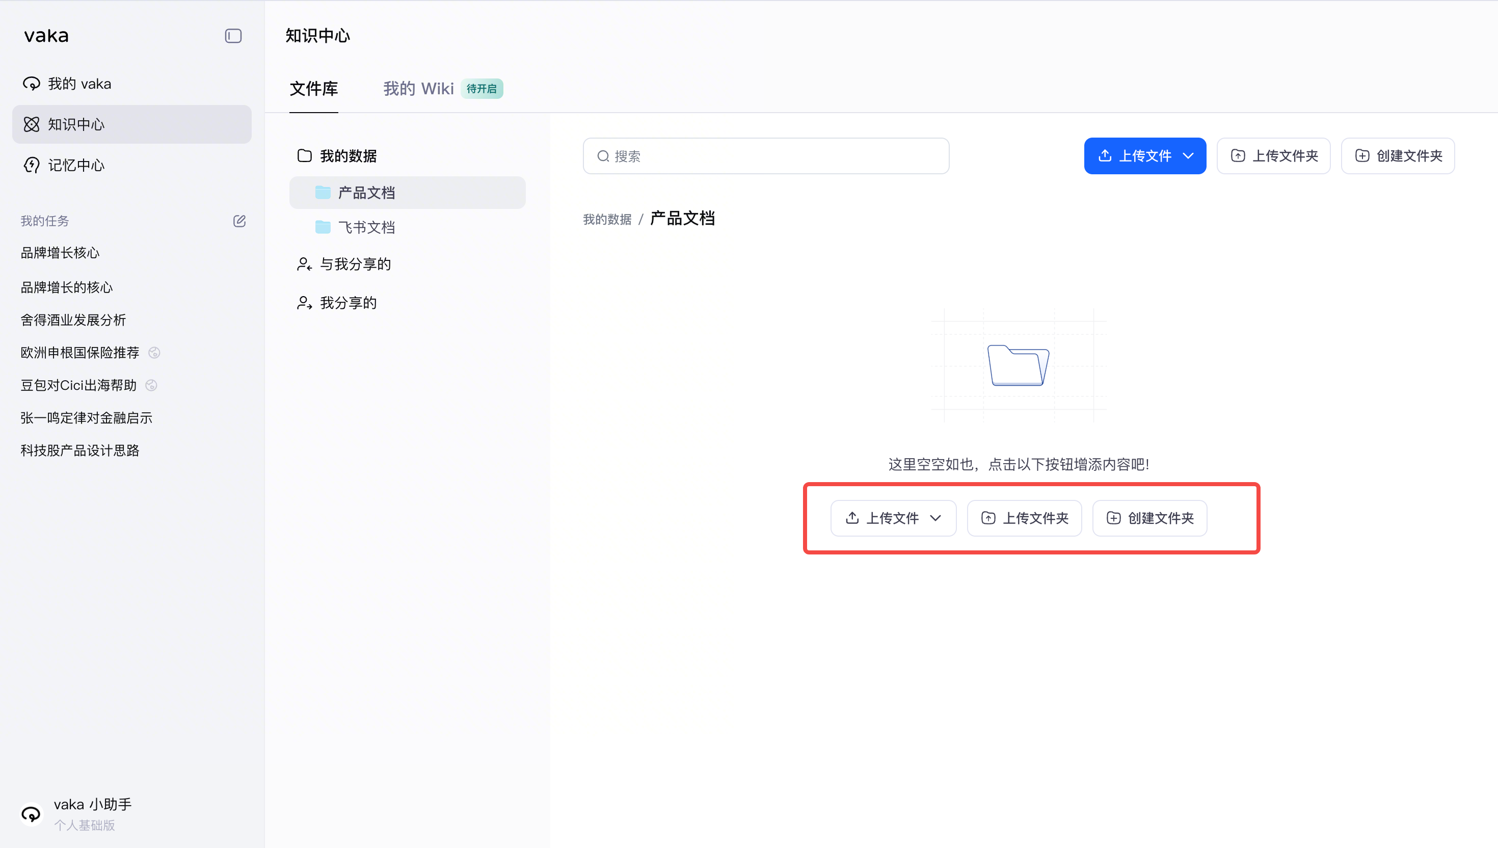This screenshot has height=848, width=1498.
Task: Open task 品牌增长的核心
Action: (66, 287)
